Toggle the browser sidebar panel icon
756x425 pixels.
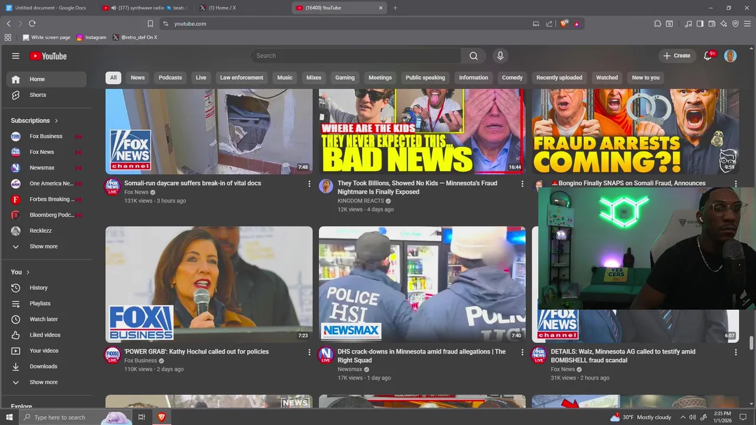point(700,24)
